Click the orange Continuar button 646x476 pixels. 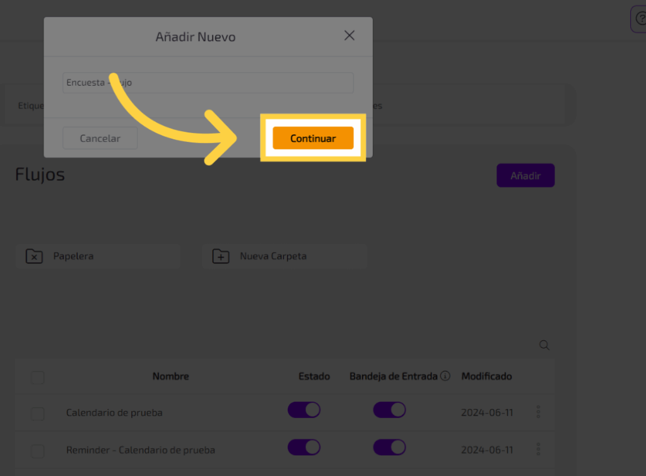(x=313, y=138)
